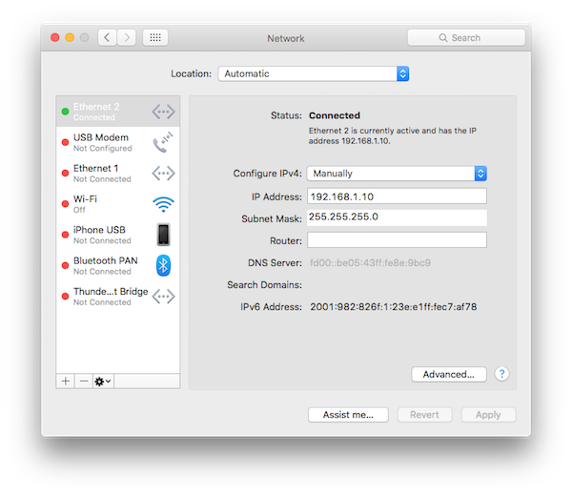Click the Search field in toolbar
Screen dimensions: 572x495
pyautogui.click(x=466, y=38)
